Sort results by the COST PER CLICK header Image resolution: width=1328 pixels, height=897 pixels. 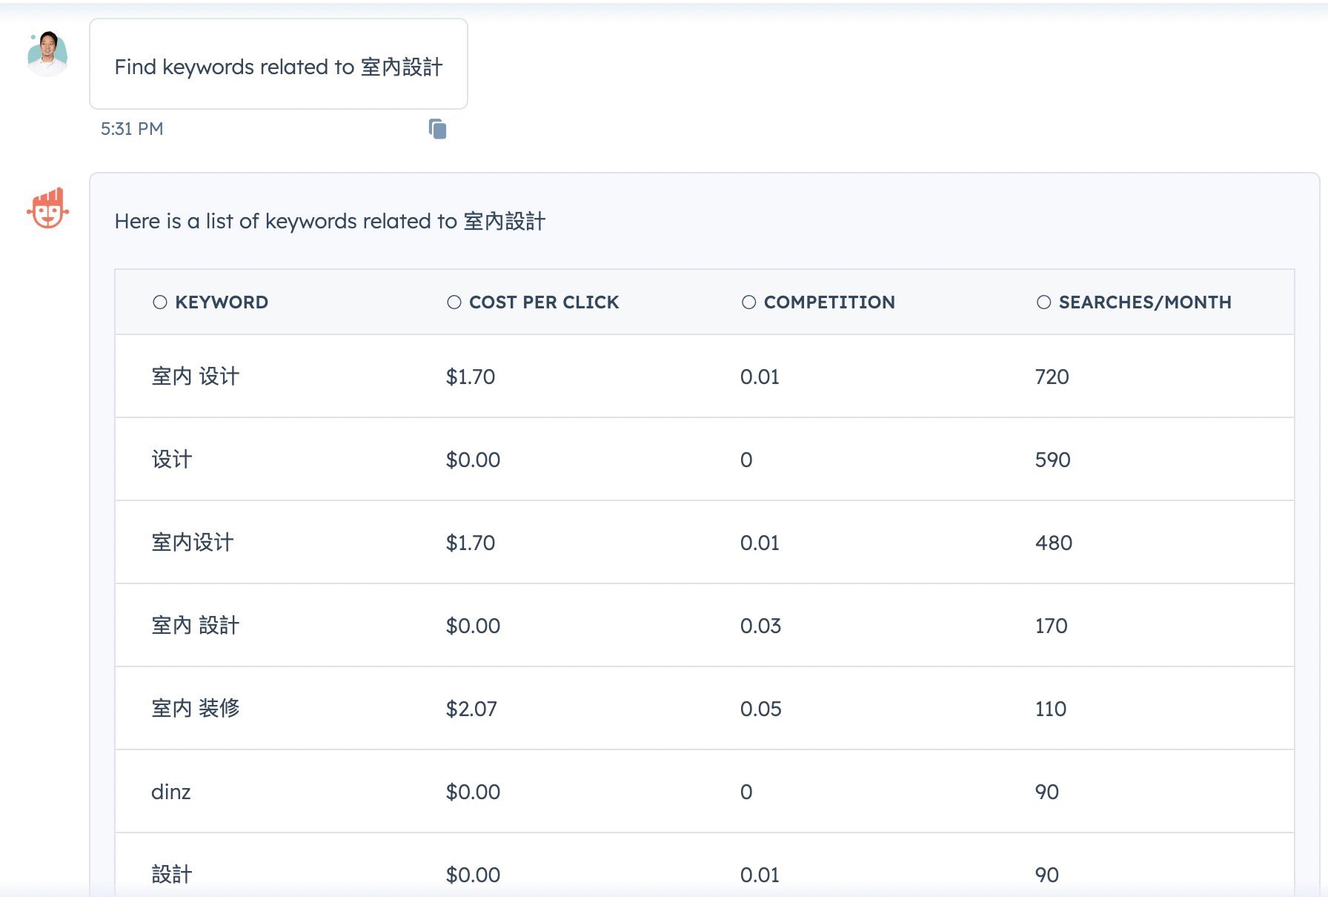pos(544,302)
